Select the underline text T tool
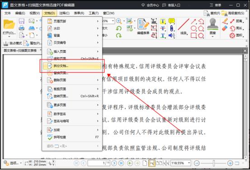The height and width of the screenshot is (170, 250). click(x=163, y=35)
